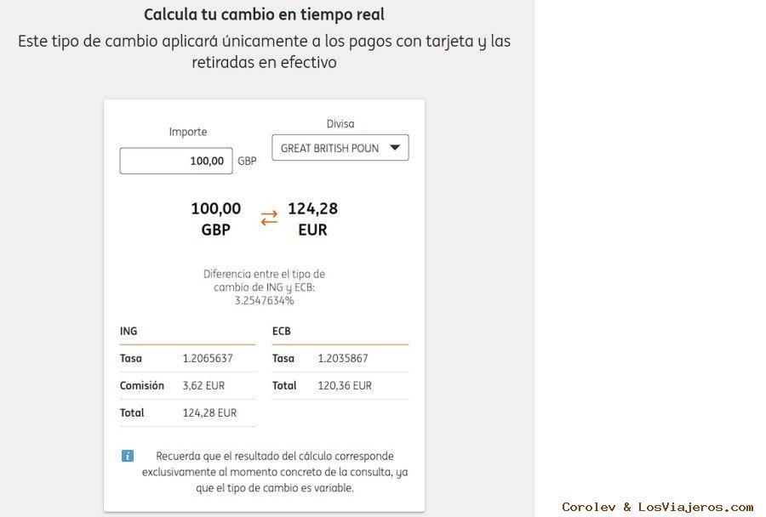Open the Divisa dropdown arrow

click(x=394, y=147)
